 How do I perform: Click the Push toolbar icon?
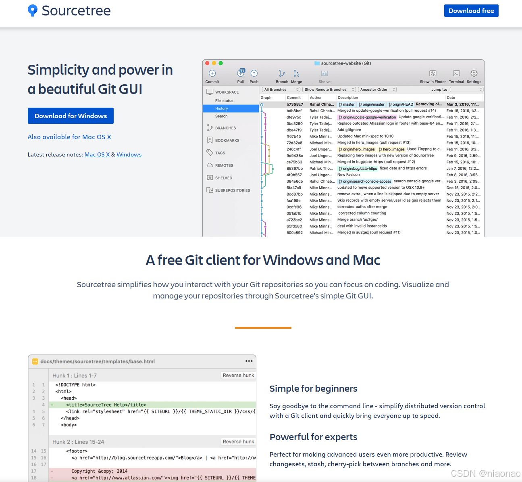tap(254, 73)
